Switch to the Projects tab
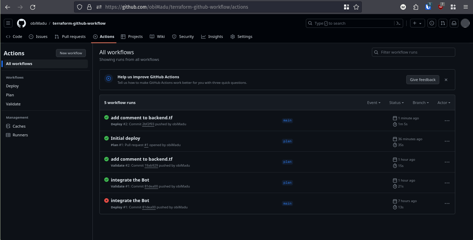Image resolution: width=473 pixels, height=240 pixels. click(132, 37)
